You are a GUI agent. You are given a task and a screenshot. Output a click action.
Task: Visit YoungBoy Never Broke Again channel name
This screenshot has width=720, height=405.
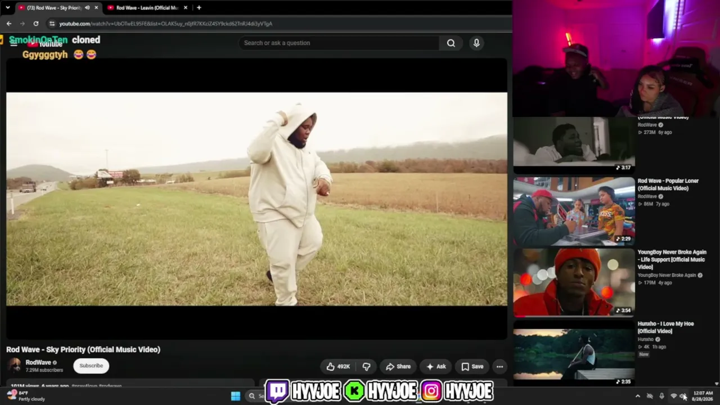667,276
